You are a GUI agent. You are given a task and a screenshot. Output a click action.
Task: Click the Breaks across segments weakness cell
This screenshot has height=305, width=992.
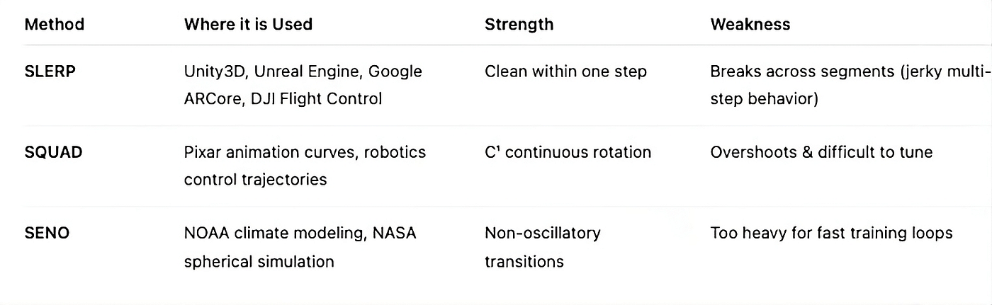pos(850,85)
